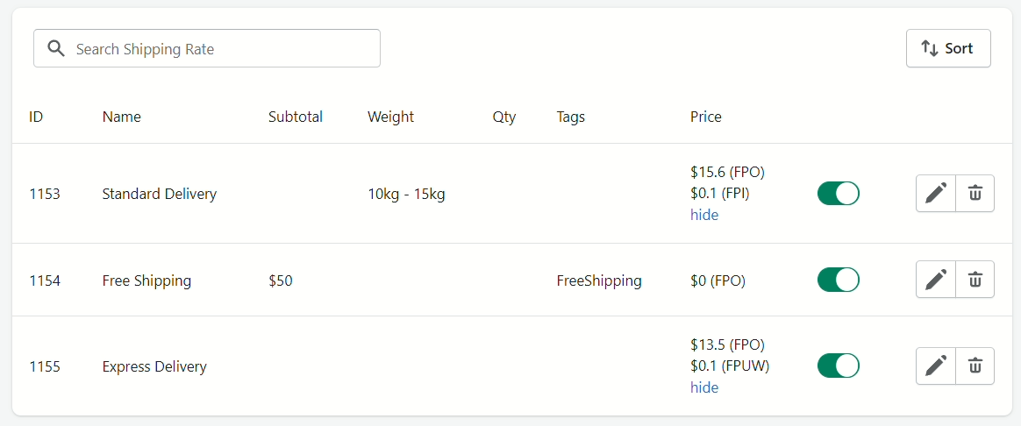This screenshot has height=426, width=1021.
Task: Collapse Express Delivery prices via hide link
Action: (x=703, y=387)
